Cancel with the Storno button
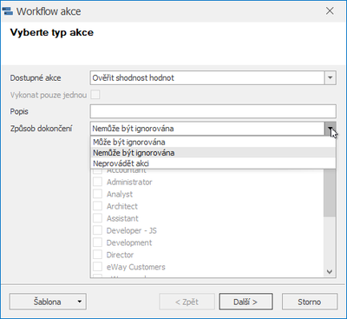This screenshot has height=319, width=347. tap(310, 302)
